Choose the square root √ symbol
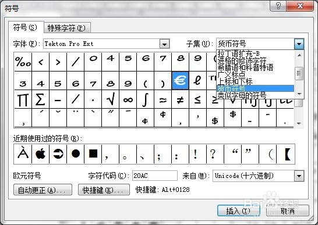Screen dimensions: 318x225 pos(111,99)
